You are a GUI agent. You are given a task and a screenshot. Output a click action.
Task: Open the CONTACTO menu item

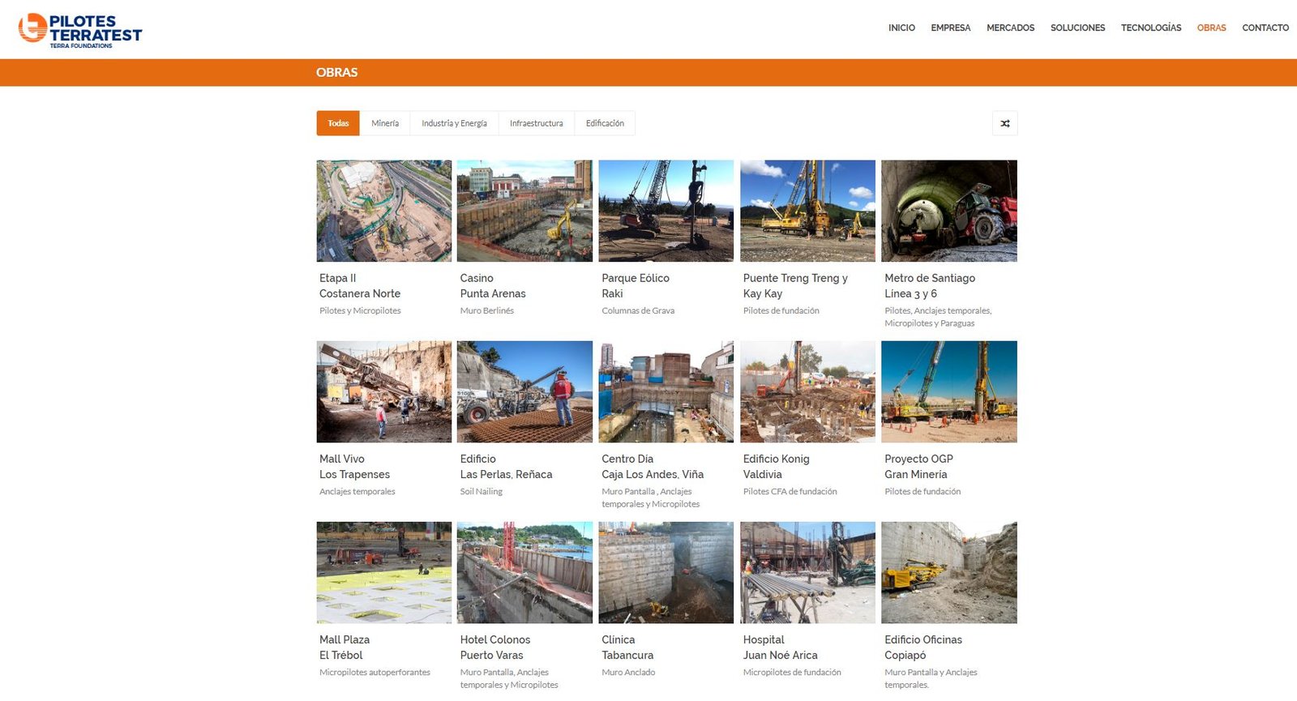click(1265, 28)
